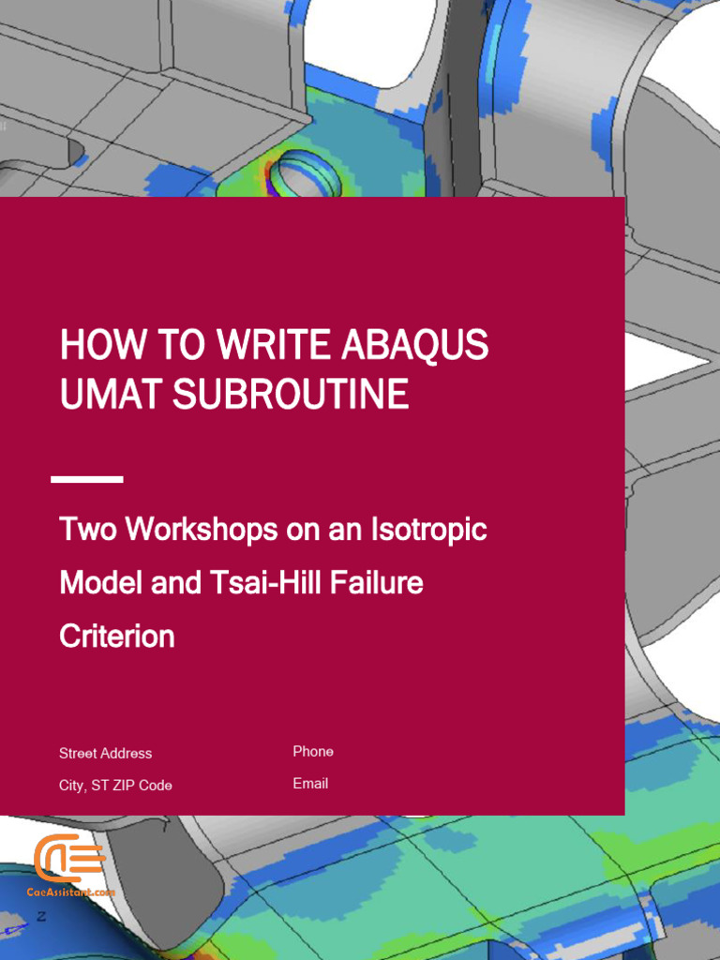The width and height of the screenshot is (720, 960).
Task: Click the "City, ST ZIP Code" placeholder
Action: (x=115, y=785)
